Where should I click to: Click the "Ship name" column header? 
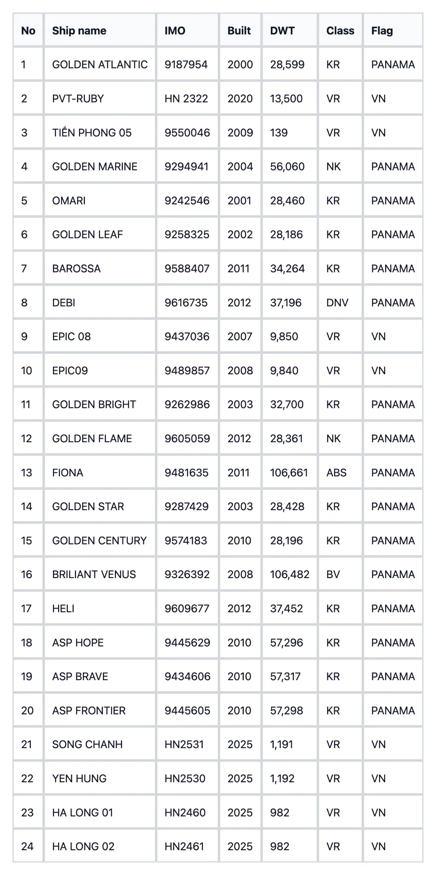pyautogui.click(x=79, y=31)
